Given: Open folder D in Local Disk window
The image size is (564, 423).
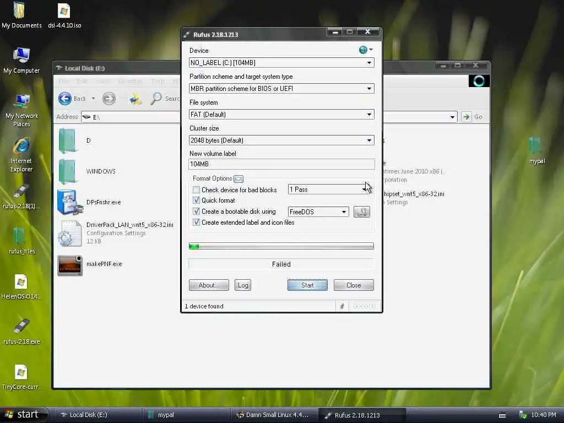Looking at the screenshot, I should [x=75, y=140].
